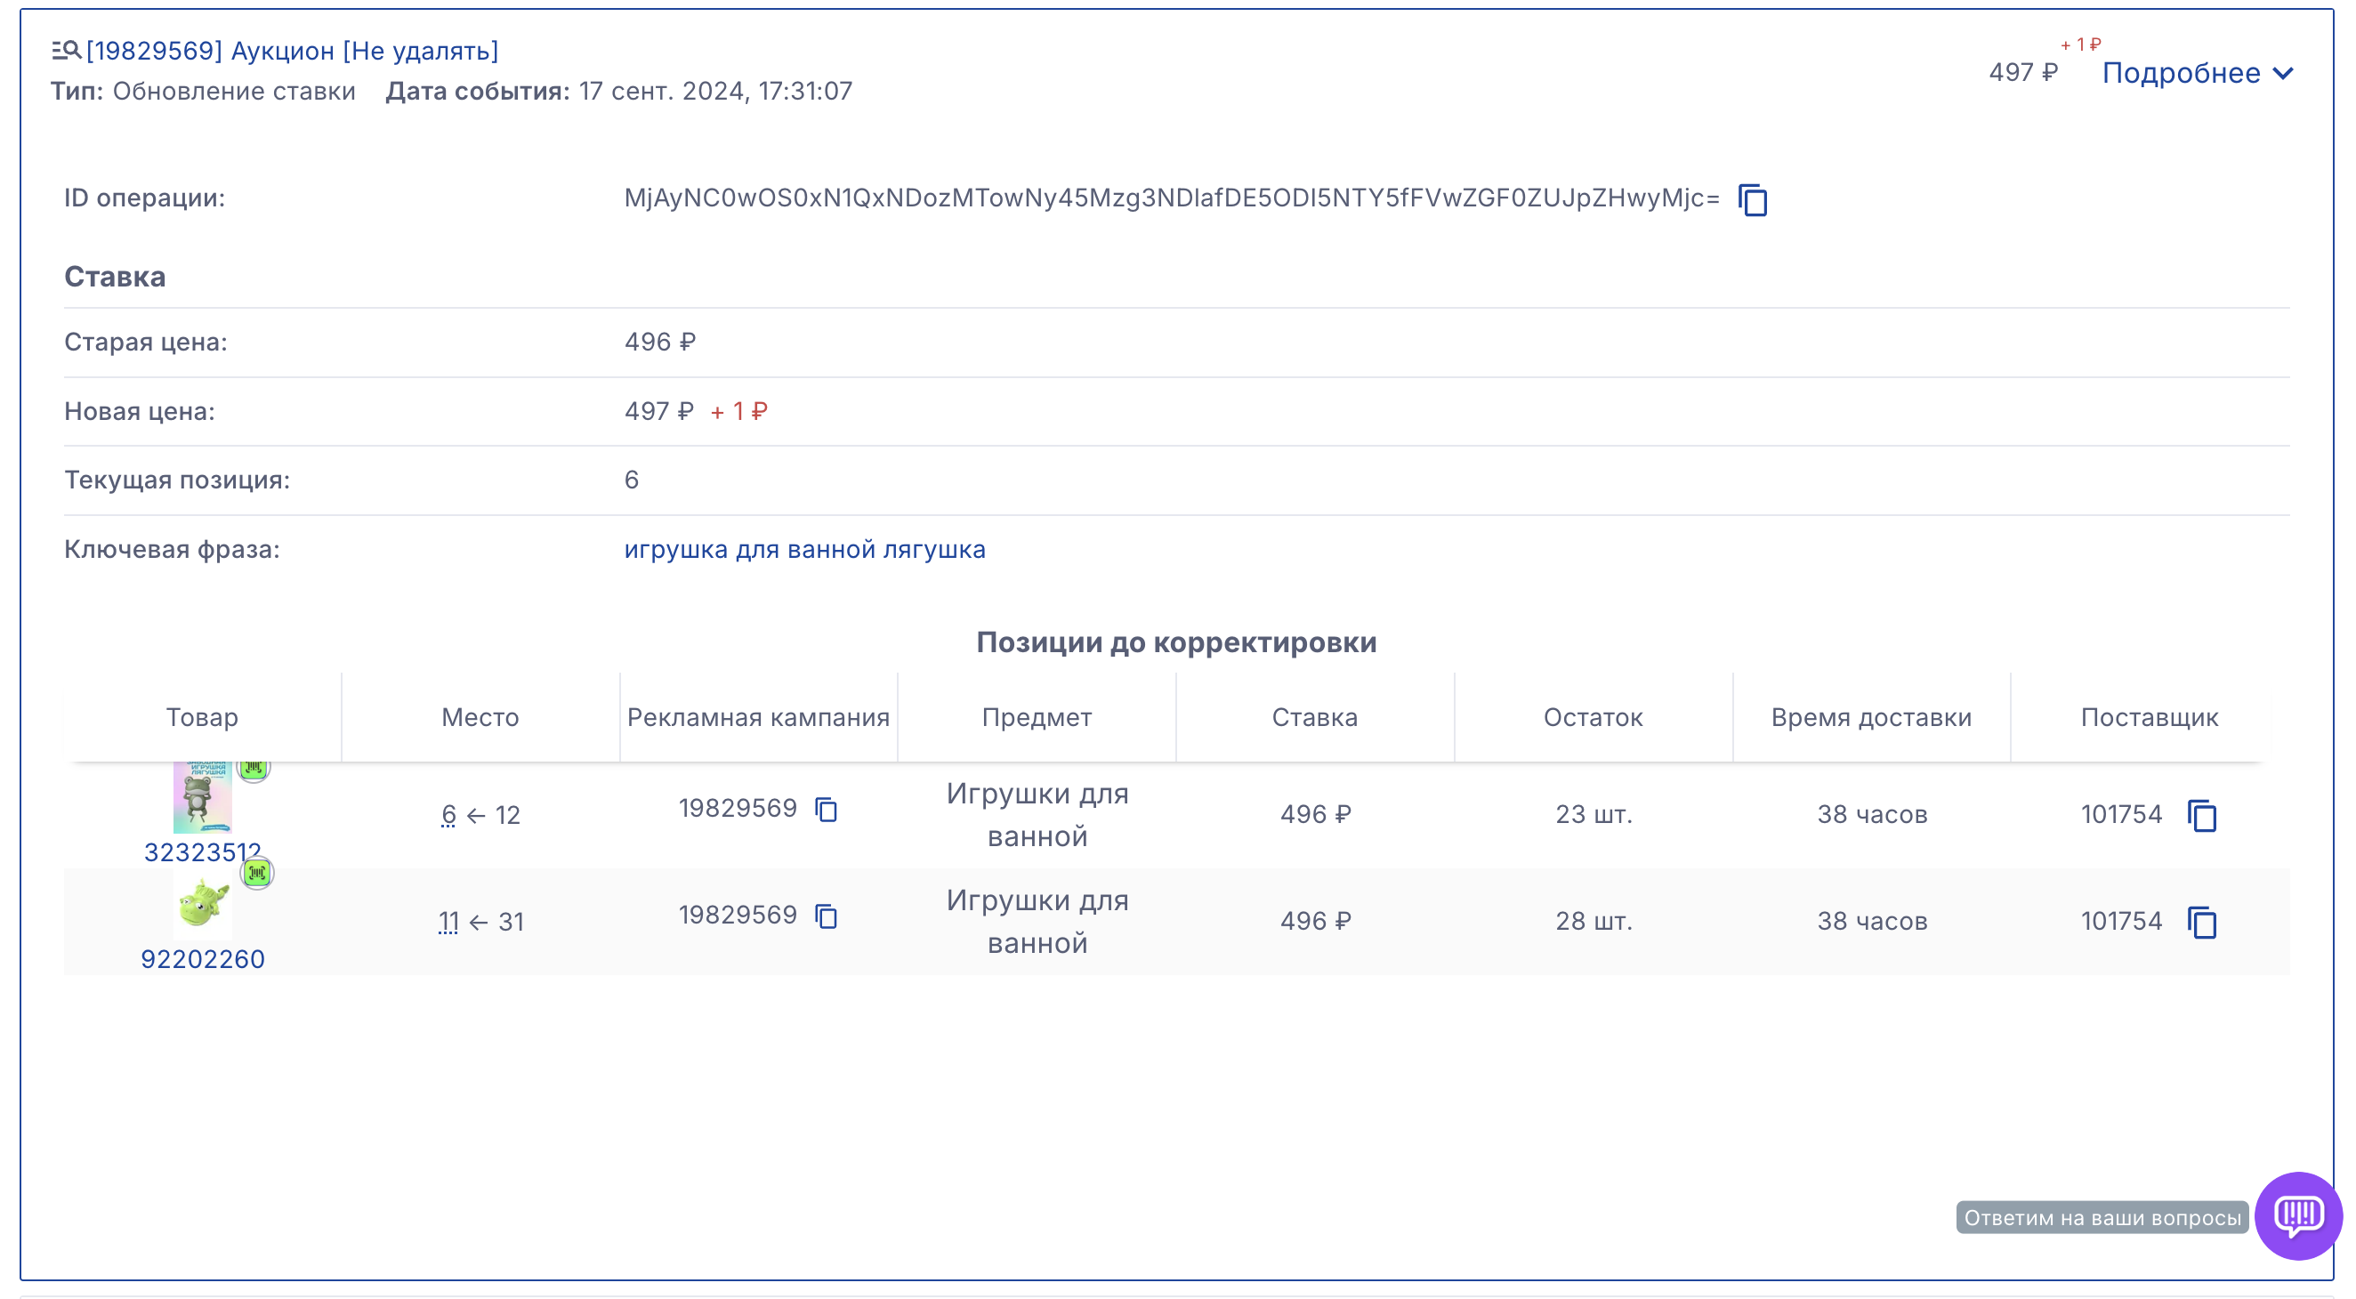Click the underlined place 6 in the first row
2356x1299 pixels.
(x=448, y=814)
